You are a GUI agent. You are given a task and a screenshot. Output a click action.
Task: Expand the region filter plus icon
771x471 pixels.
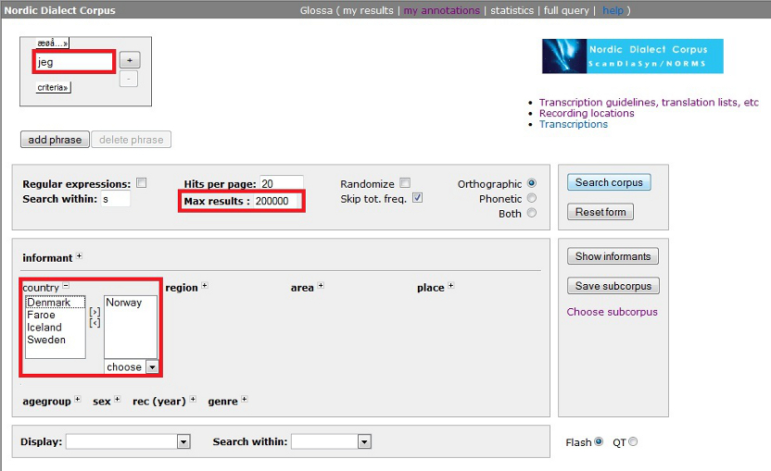[x=204, y=287]
